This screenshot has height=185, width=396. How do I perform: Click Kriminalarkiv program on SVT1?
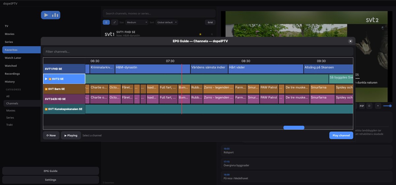click(102, 69)
